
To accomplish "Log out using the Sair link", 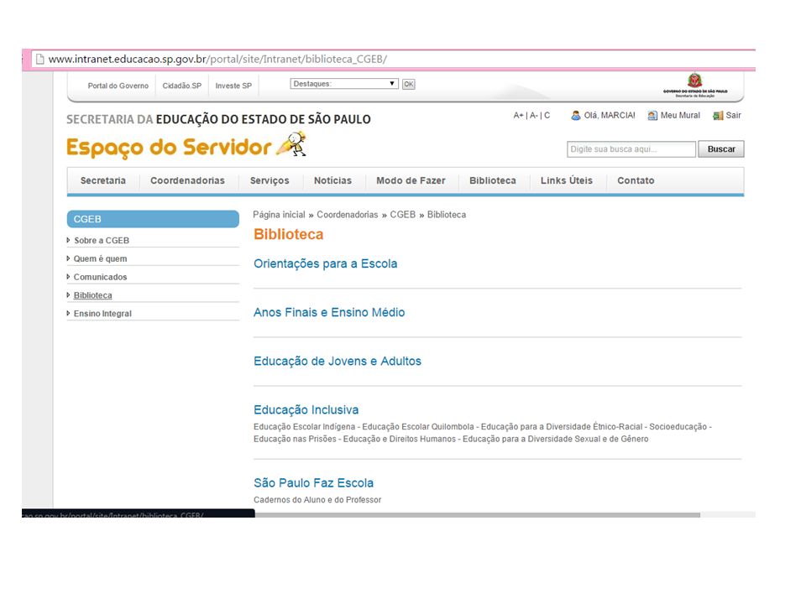I will [733, 116].
